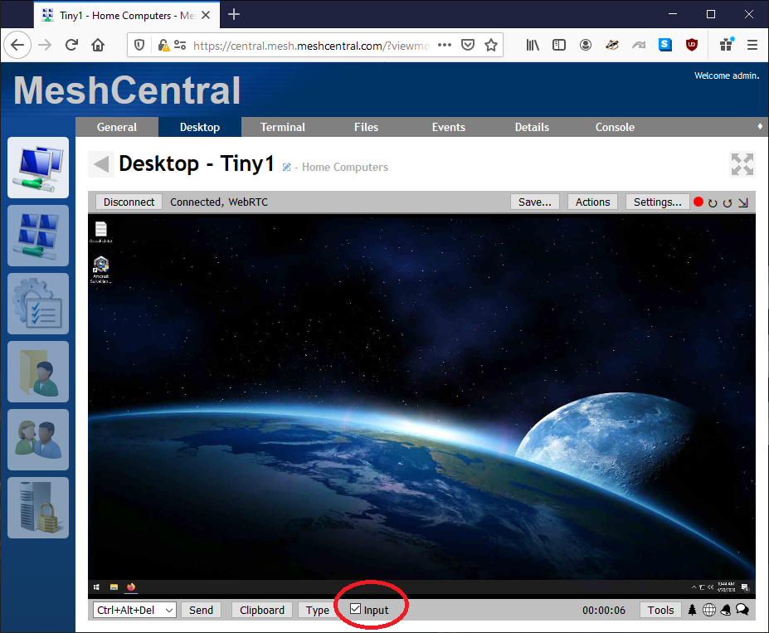This screenshot has height=633, width=769.
Task: Click the browser URL address field
Action: tap(311, 46)
